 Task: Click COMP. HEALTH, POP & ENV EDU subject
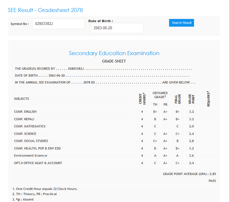37,148
